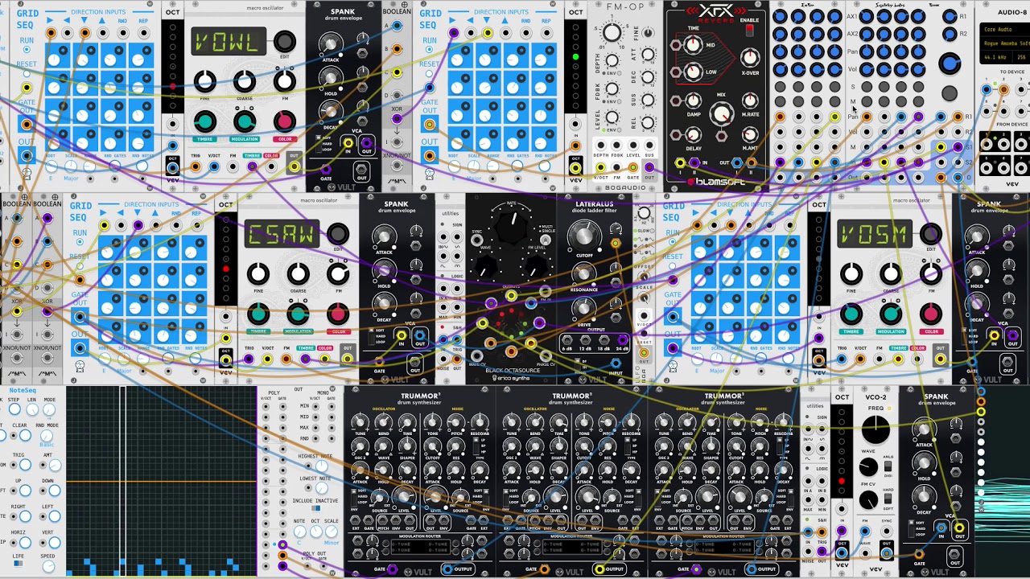Click the NoteSeq SPEED knob

[48, 565]
